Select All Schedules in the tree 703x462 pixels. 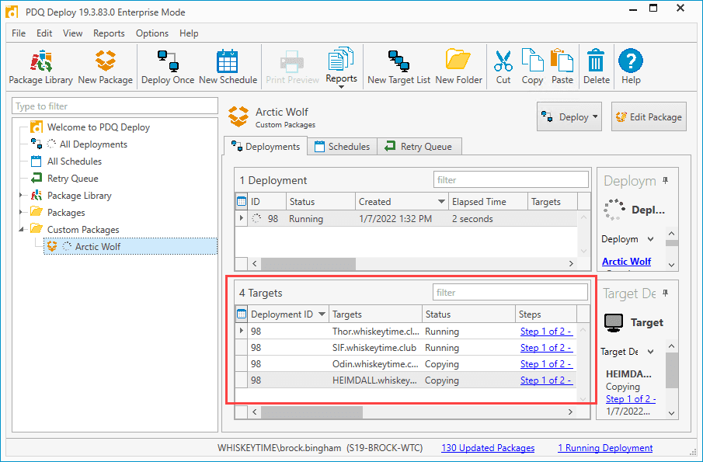(74, 162)
